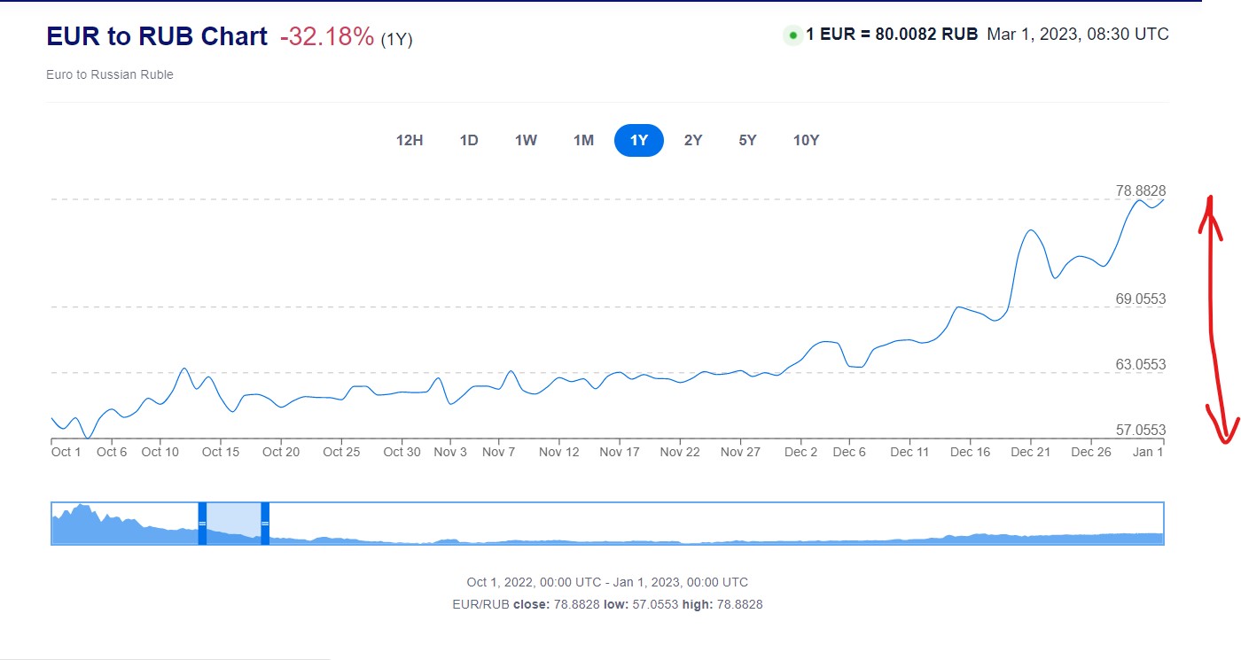
Task: Click left handle of range selector
Action: coord(202,524)
